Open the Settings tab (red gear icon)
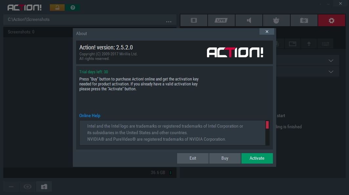The height and width of the screenshot is (195, 349). [331, 20]
